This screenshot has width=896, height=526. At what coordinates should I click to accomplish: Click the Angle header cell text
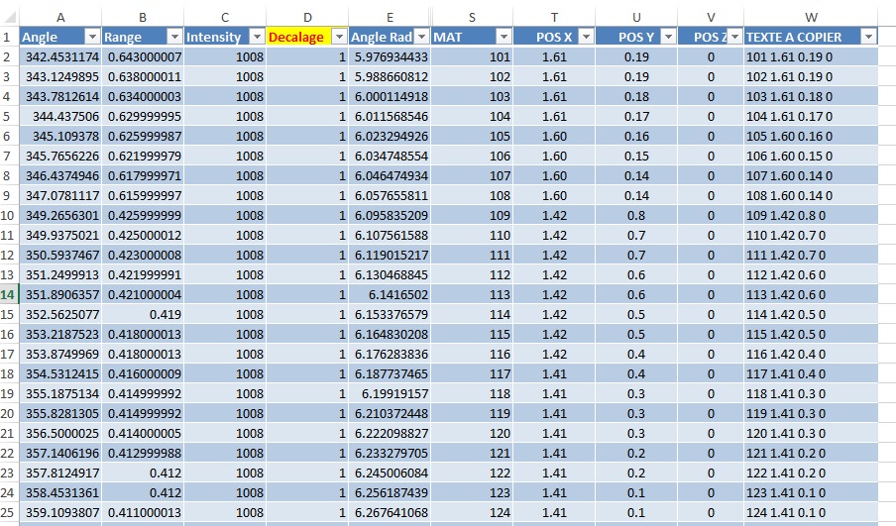[40, 37]
